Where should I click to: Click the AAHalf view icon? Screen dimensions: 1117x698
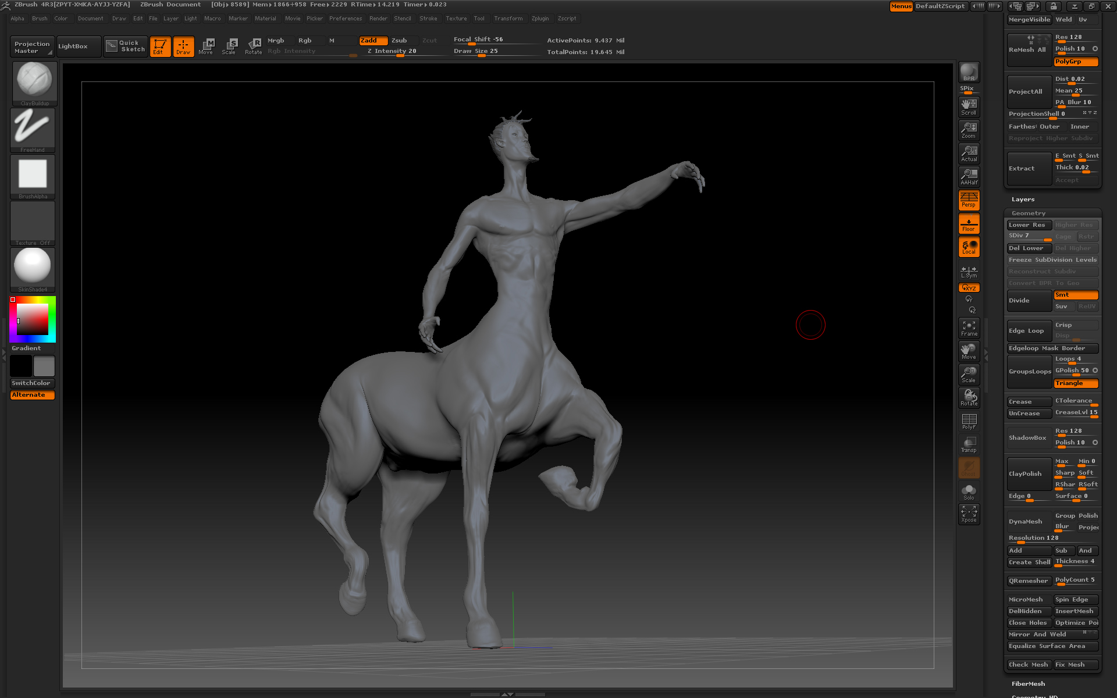tap(969, 176)
